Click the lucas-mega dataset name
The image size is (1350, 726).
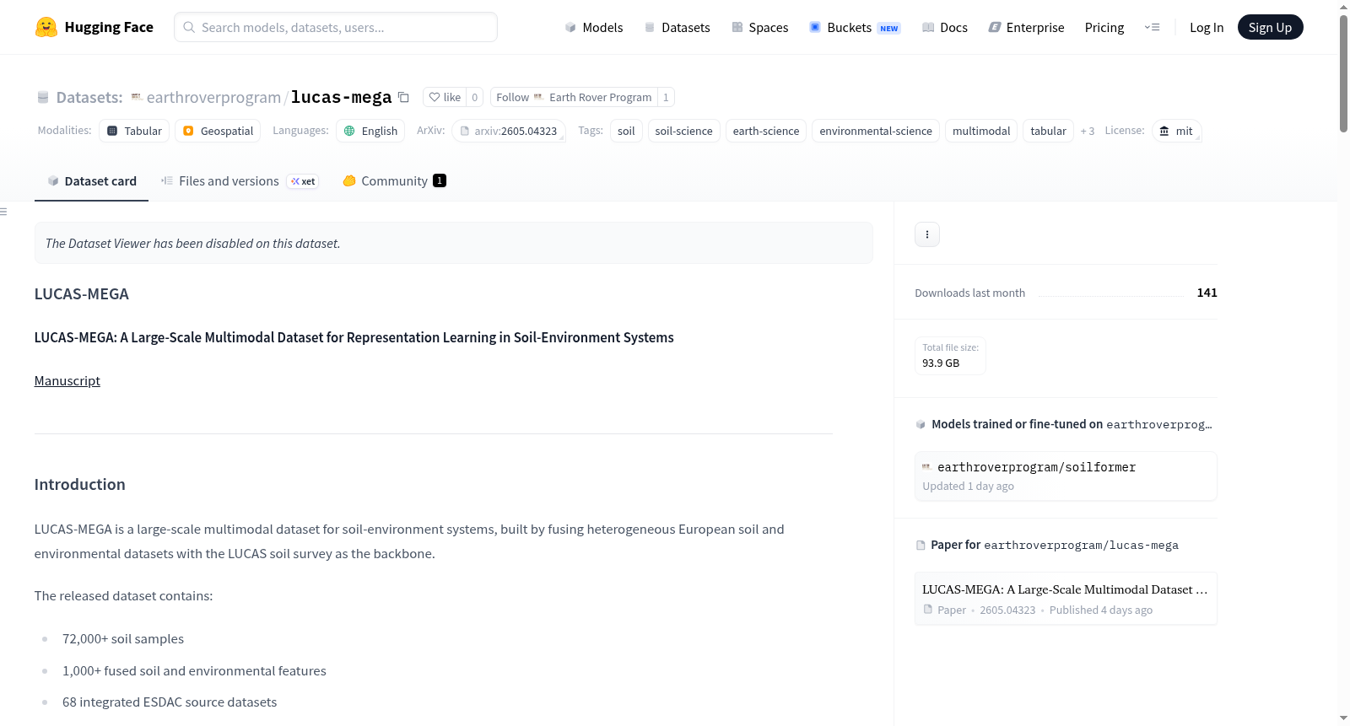click(x=341, y=97)
